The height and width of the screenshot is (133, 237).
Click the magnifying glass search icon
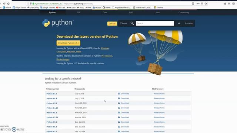coord(132,23)
